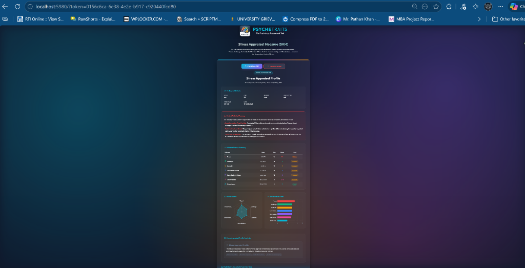This screenshot has width=525, height=268.
Task: Click the pink bar in Score Comparison
Action: pyautogui.click(x=284, y=217)
